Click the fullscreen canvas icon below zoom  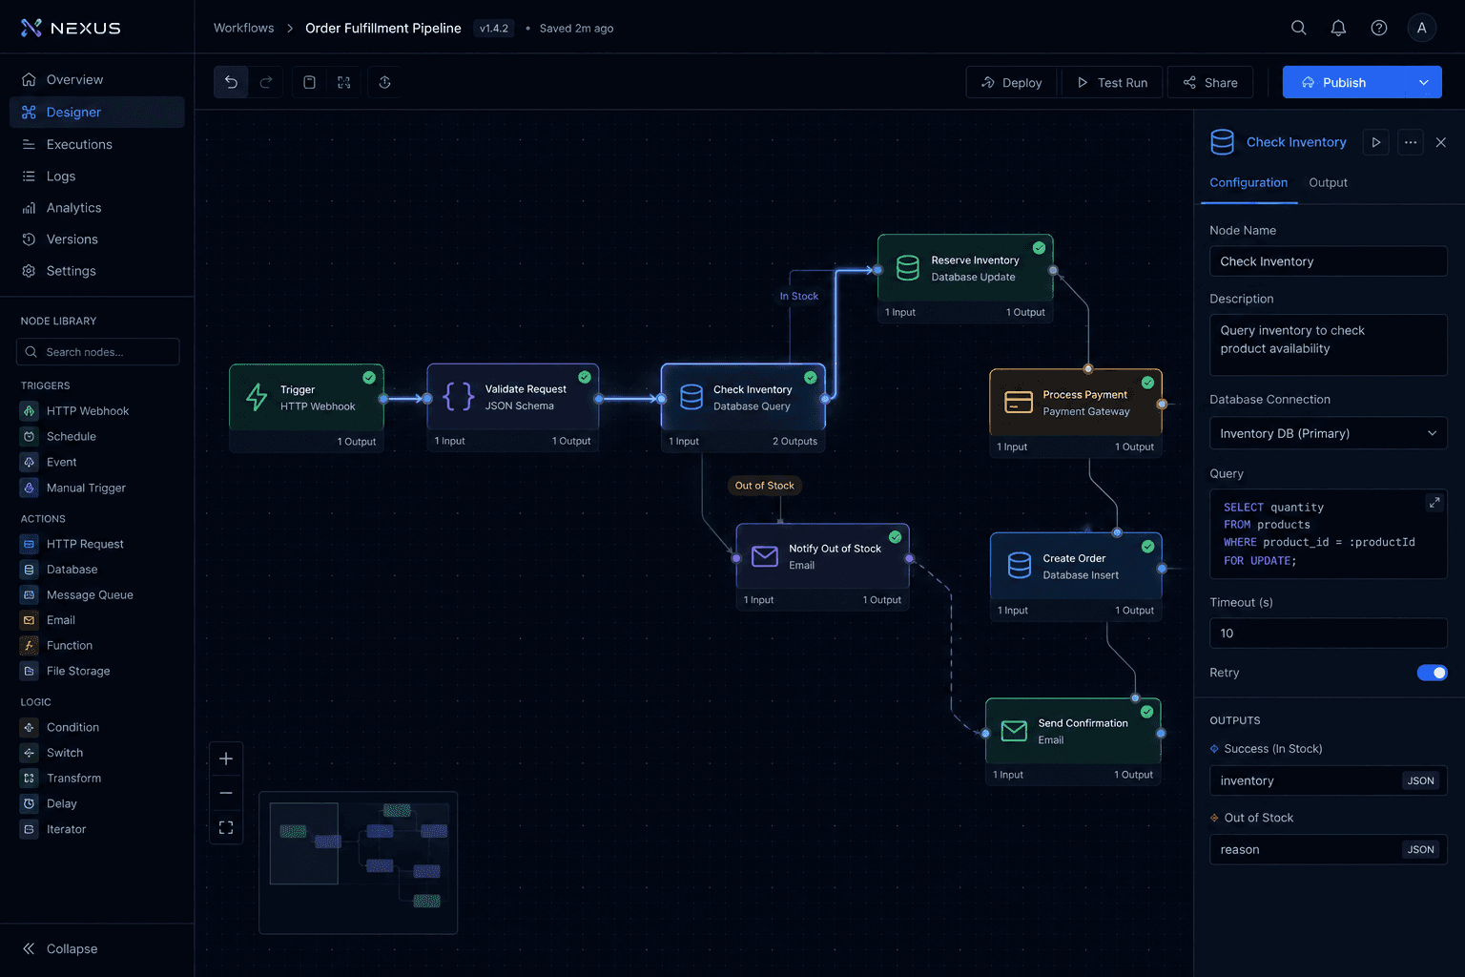[x=226, y=827]
